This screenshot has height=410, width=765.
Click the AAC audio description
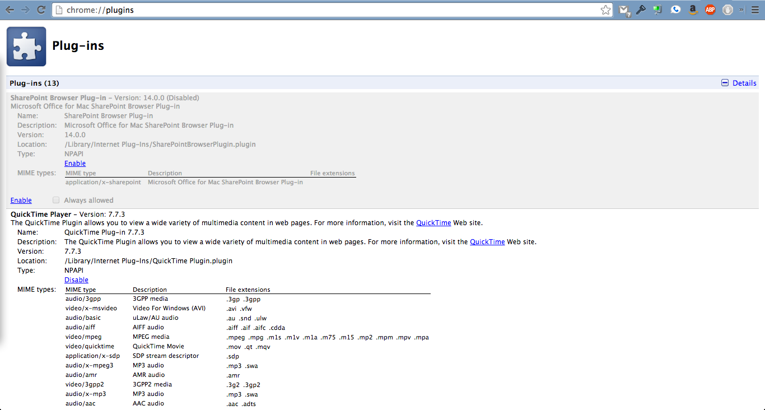(148, 404)
